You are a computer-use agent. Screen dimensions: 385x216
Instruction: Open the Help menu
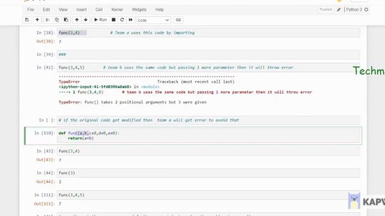click(159, 10)
